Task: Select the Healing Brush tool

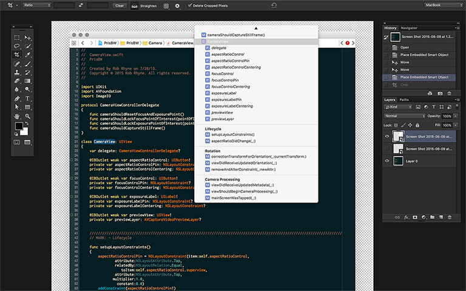Action: [17, 64]
